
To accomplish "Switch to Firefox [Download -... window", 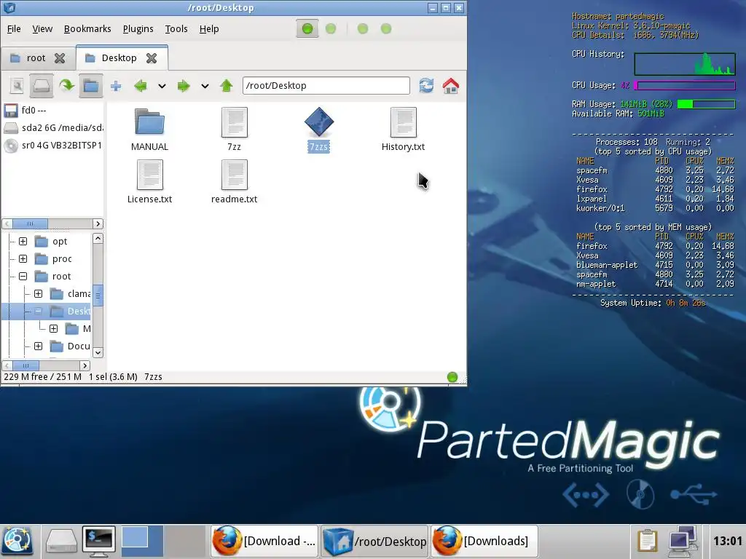I will tap(264, 542).
